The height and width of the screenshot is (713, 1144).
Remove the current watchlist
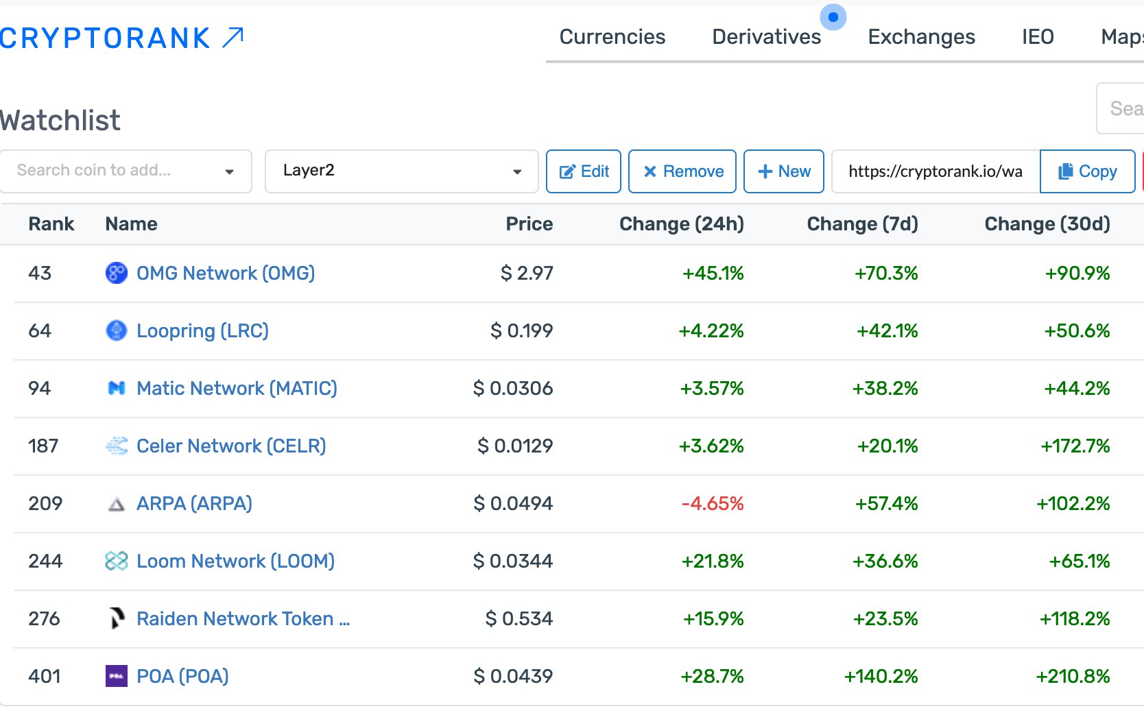click(x=682, y=171)
